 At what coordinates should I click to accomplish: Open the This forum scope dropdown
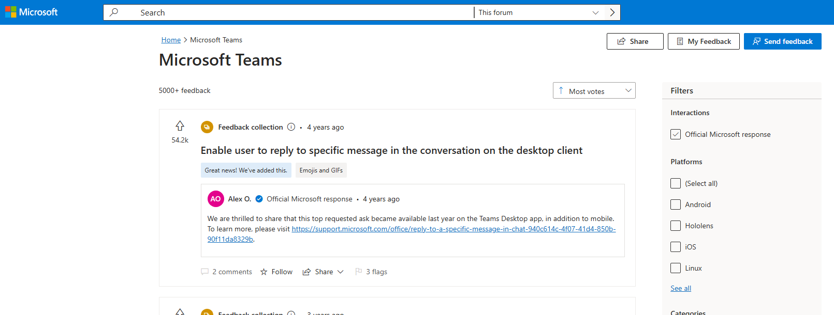pyautogui.click(x=539, y=12)
